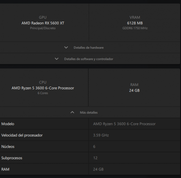Image resolution: width=181 pixels, height=178 pixels.
Task: Click the CPU card's Ryzen 5 3600 name
Action: tap(43, 88)
